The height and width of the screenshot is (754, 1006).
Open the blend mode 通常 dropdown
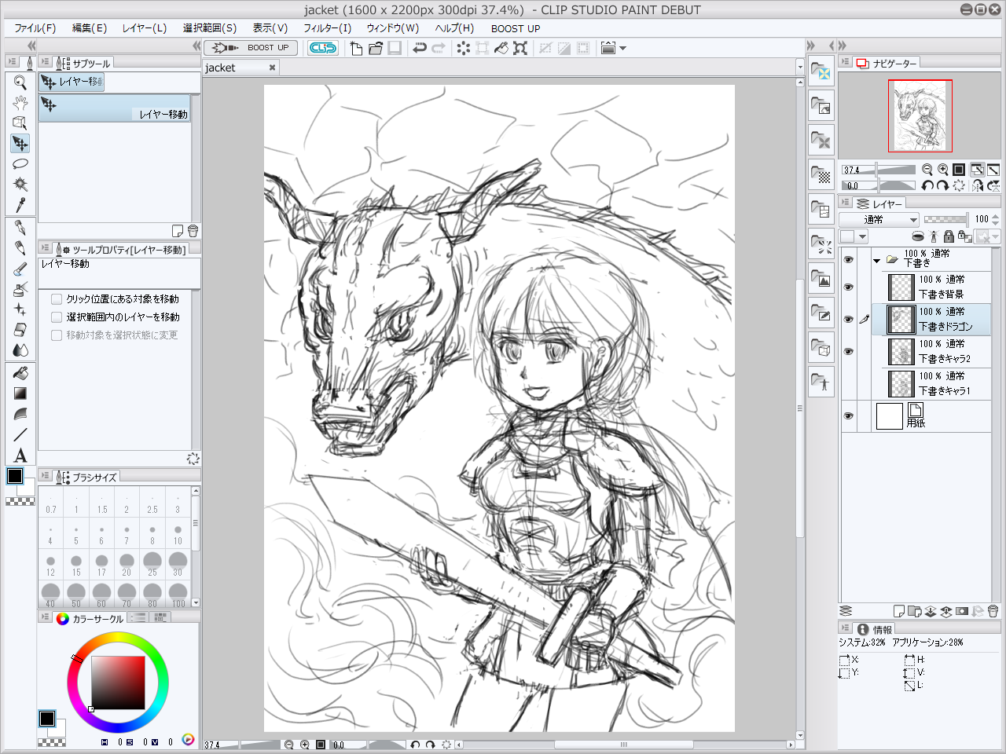pos(879,220)
